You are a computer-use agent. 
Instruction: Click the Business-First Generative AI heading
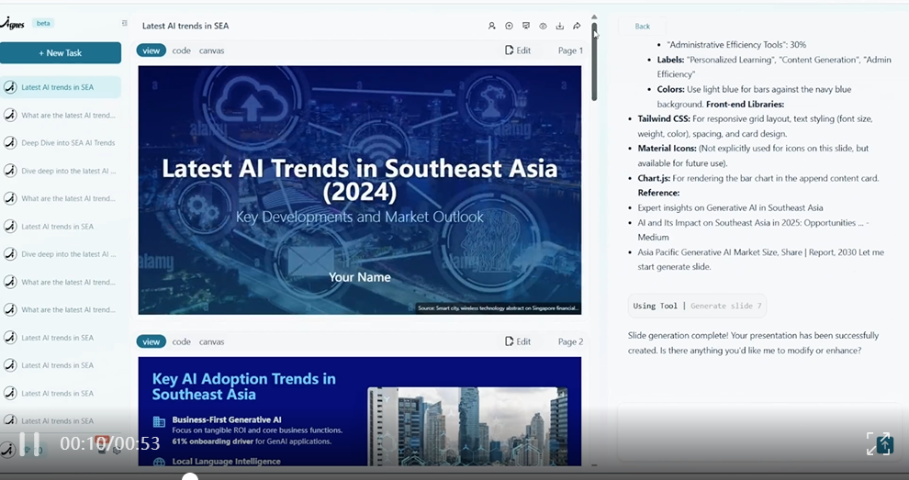point(227,419)
